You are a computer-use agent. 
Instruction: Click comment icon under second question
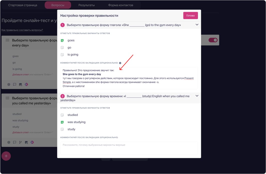pyautogui.click(x=15, y=142)
